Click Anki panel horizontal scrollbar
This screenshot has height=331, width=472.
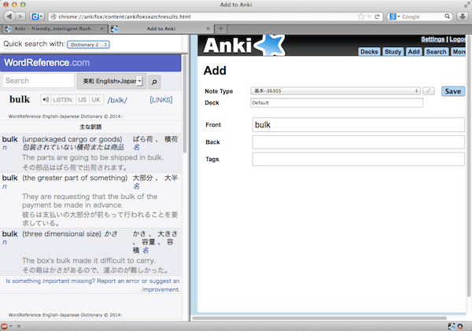pyautogui.click(x=319, y=318)
